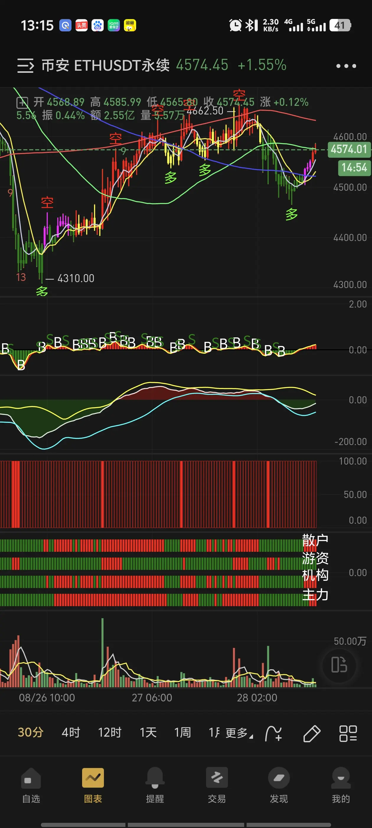
Task: Tap the countdown label 14:54
Action: pyautogui.click(x=354, y=168)
